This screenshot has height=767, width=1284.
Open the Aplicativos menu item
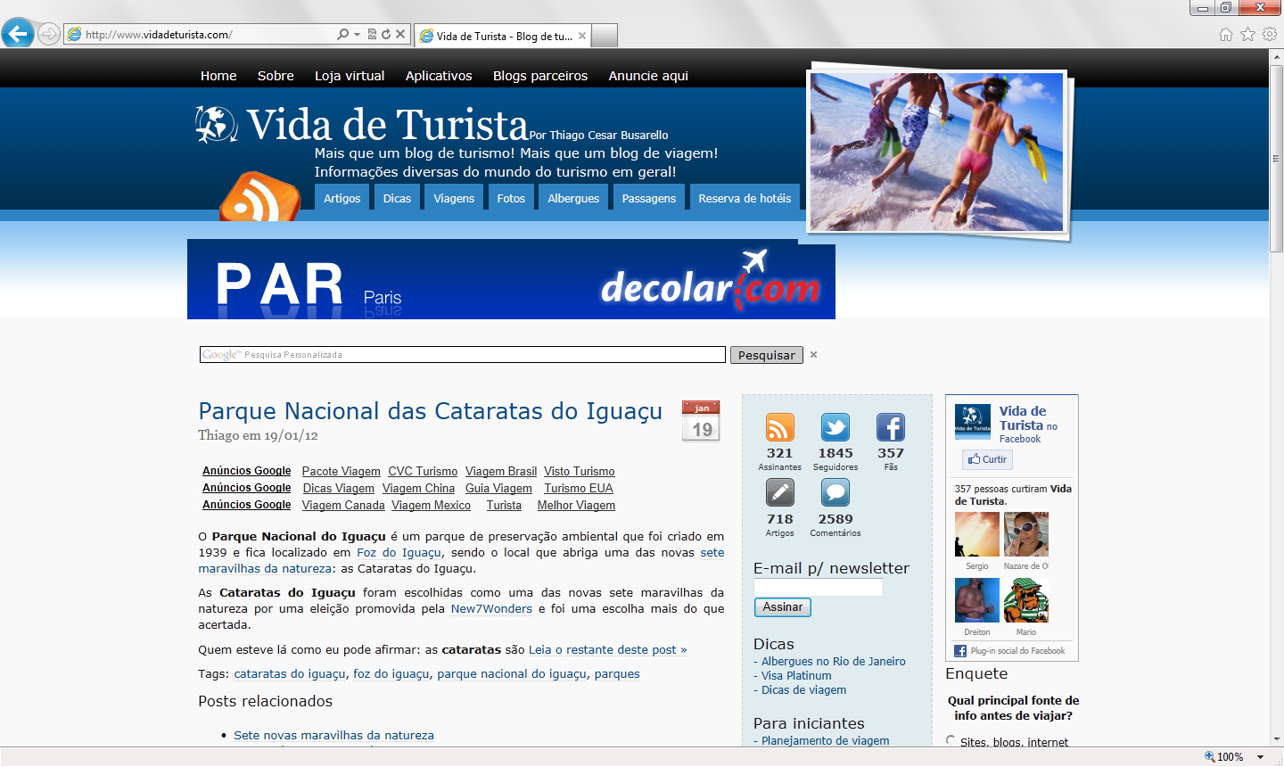[439, 76]
